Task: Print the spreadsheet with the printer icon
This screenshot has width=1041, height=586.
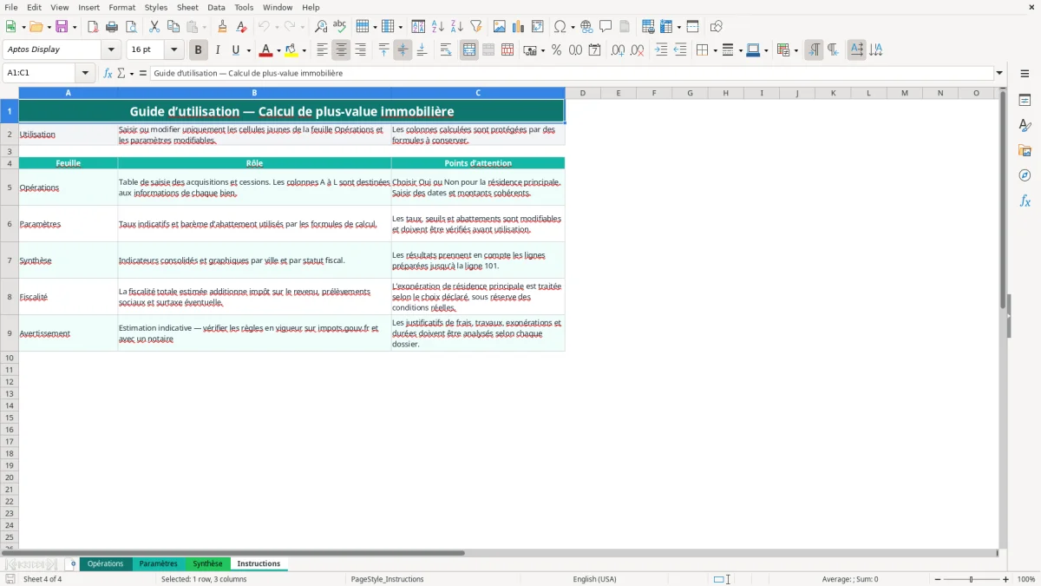Action: point(112,27)
